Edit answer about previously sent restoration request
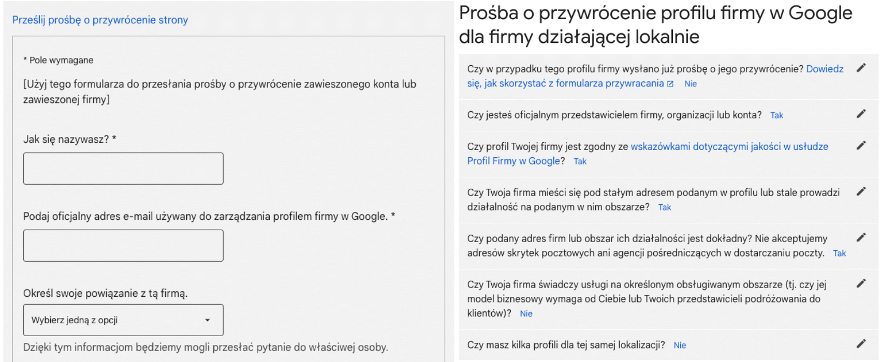Viewport: 880px width, 362px height. pos(861,68)
